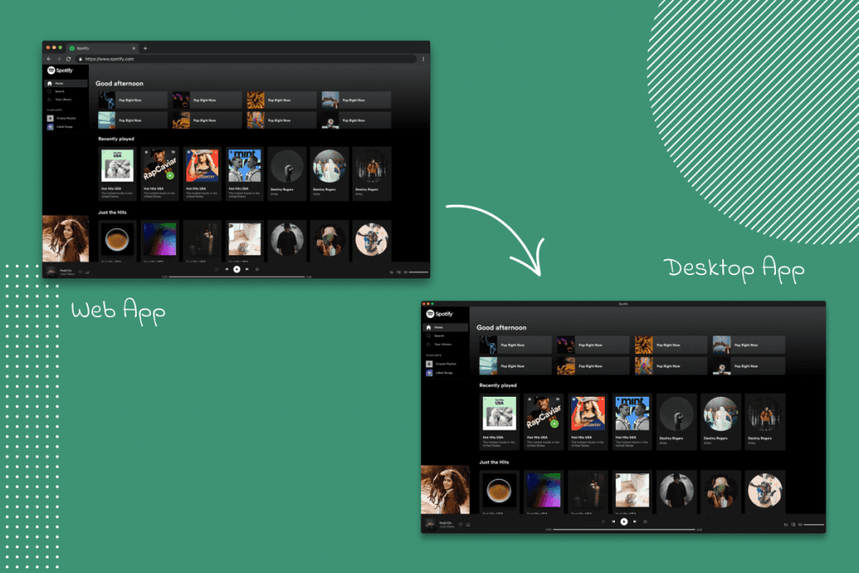Open a new browser tab in Web App
Image resolution: width=859 pixels, height=573 pixels.
tap(145, 48)
